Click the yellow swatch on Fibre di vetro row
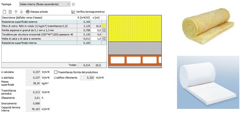Image resolution: width=240 pixels, height=114 pixels. pyautogui.click(x=104, y=26)
